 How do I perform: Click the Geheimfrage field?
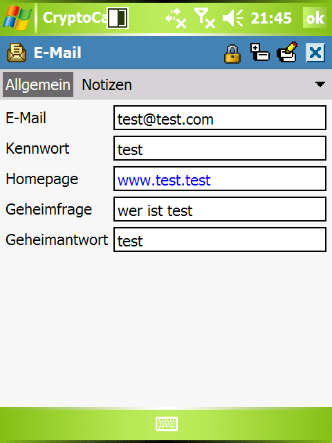click(x=220, y=209)
